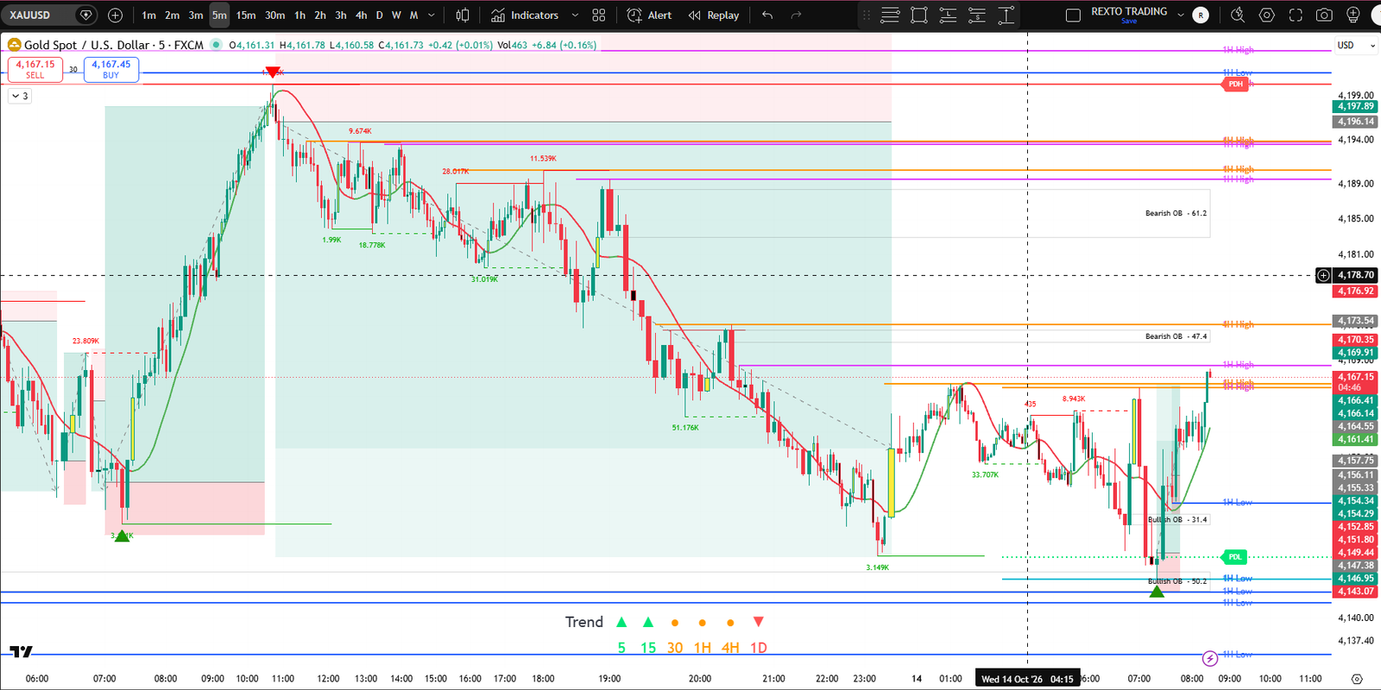Viewport: 1381px width, 690px height.
Task: Switch to the 1h timeframe
Action: pyautogui.click(x=300, y=15)
